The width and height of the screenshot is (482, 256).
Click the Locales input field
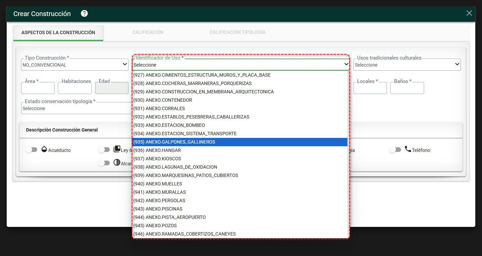point(370,88)
